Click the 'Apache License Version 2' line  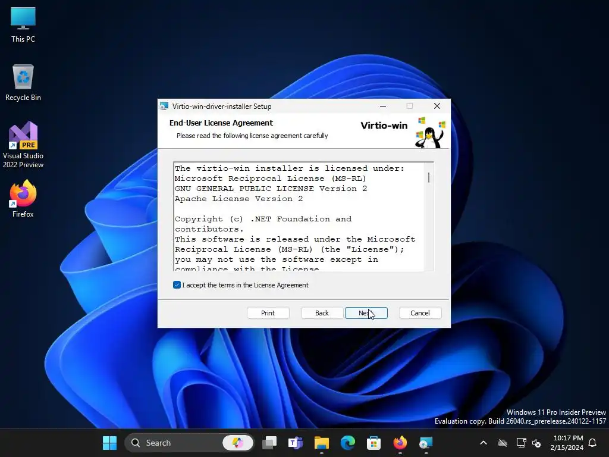click(x=238, y=199)
